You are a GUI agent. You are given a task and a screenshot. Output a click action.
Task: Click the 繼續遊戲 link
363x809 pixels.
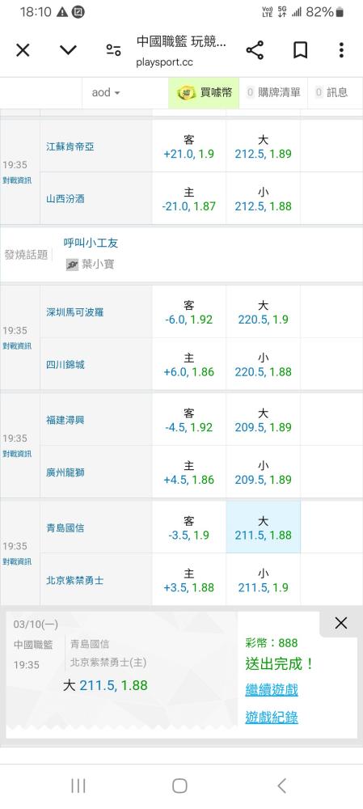[272, 690]
